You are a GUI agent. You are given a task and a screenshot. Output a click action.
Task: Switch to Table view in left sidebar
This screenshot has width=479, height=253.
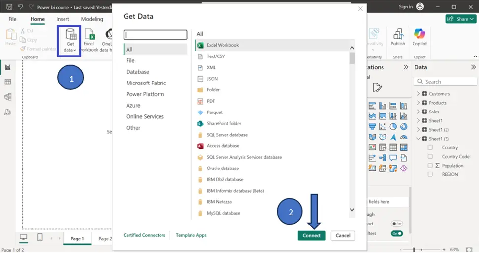8,82
